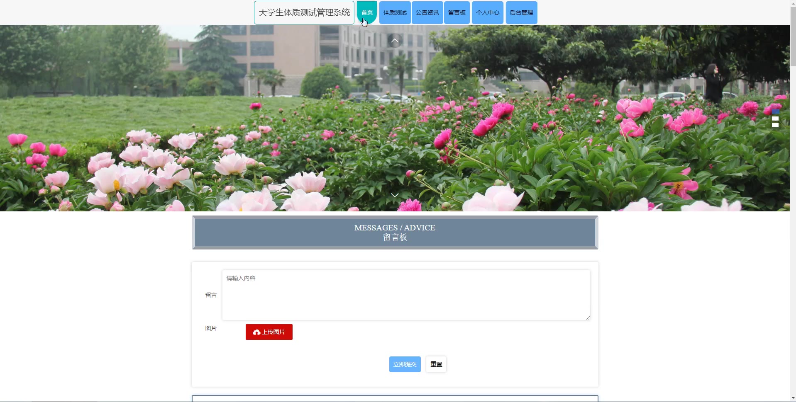This screenshot has width=796, height=402.
Task: Reset the form with 重置
Action: coord(436,364)
